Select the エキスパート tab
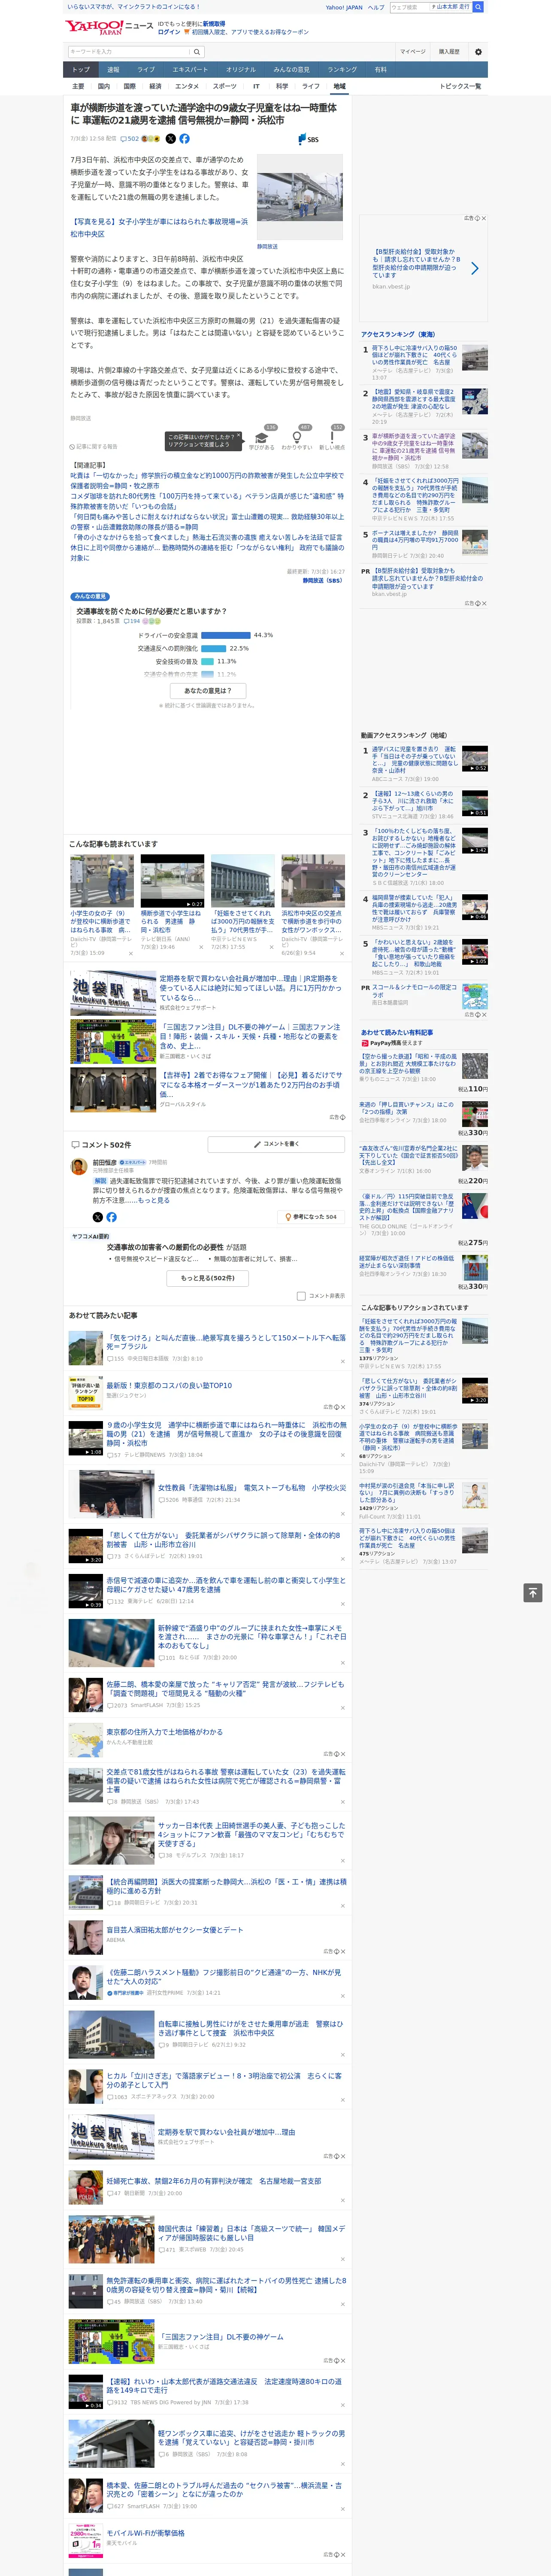The width and height of the screenshot is (551, 2576). click(x=190, y=70)
